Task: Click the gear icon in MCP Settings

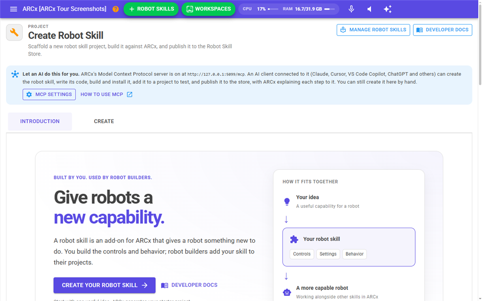Action: (x=29, y=95)
